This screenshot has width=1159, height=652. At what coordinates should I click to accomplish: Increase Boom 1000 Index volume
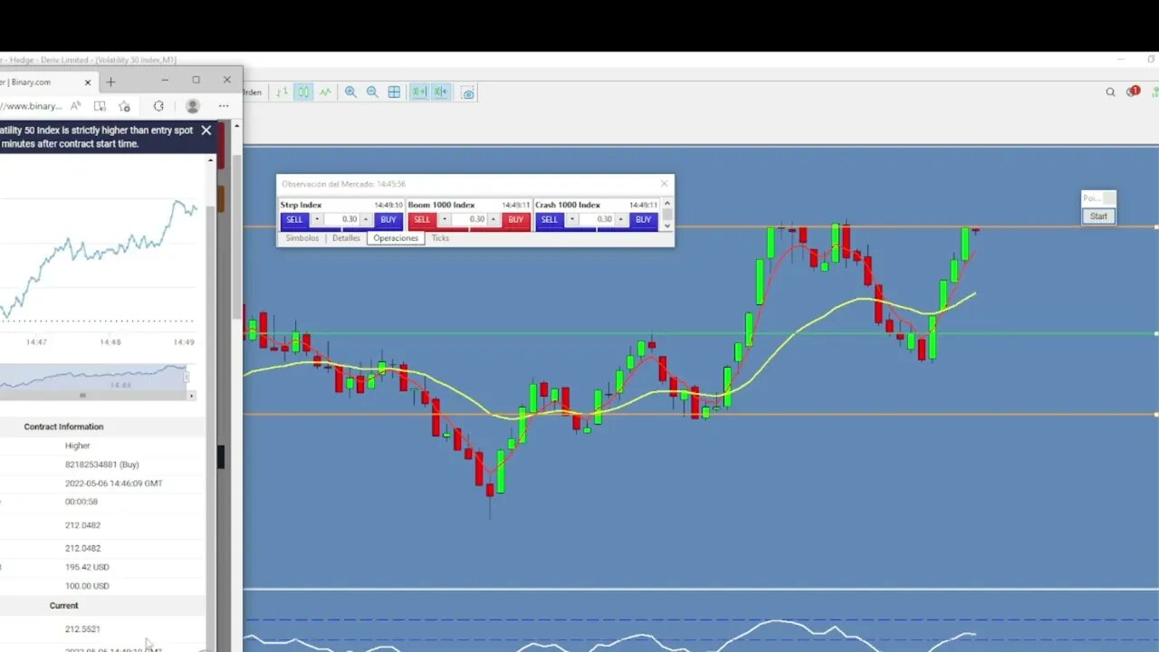(493, 219)
